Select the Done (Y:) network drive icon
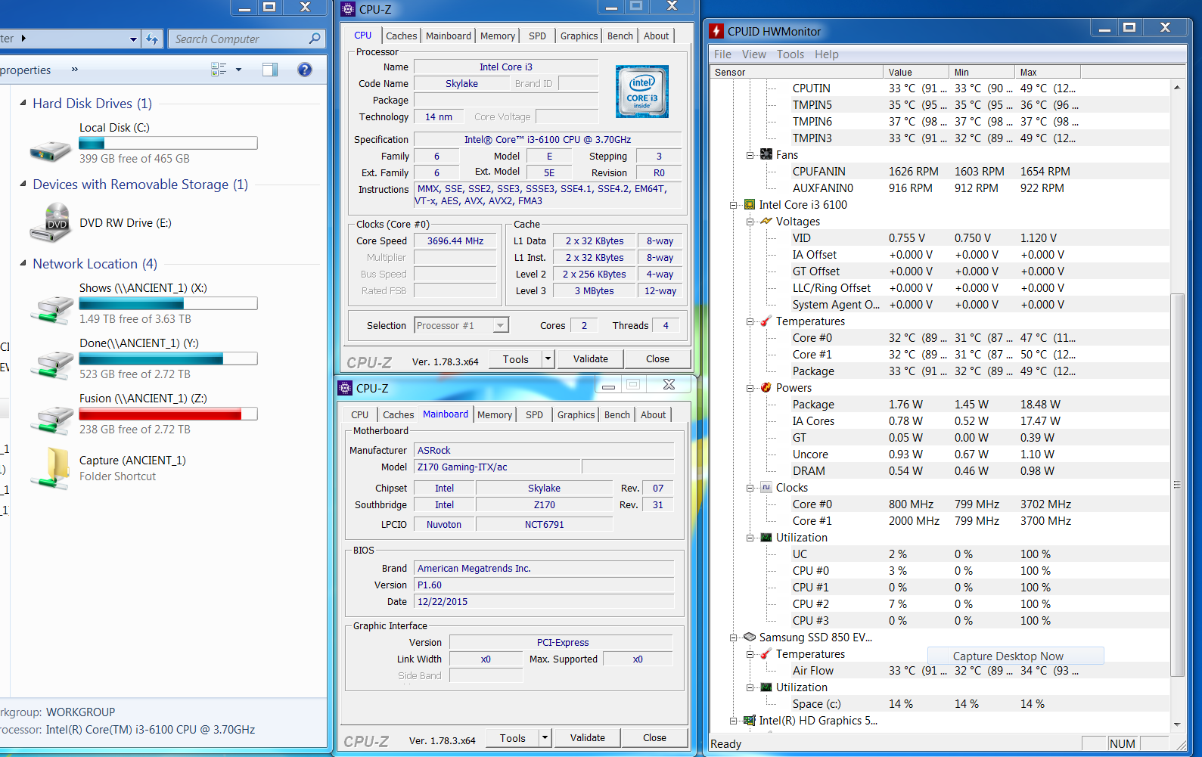The width and height of the screenshot is (1202, 757). [x=52, y=365]
